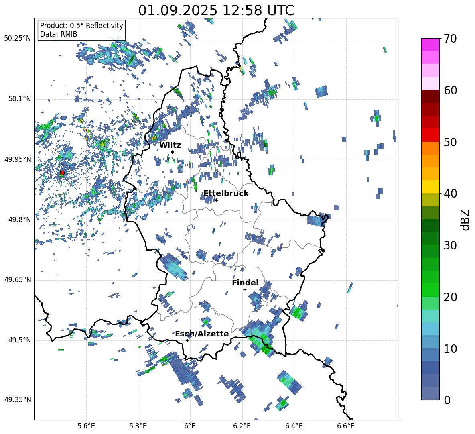The image size is (475, 434).
Task: Click the 49.95°N latitude label
Action: [x=18, y=159]
